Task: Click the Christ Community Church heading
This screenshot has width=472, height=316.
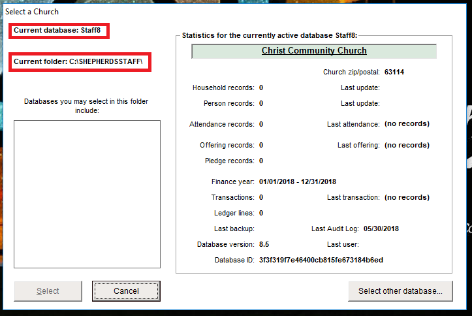Action: click(x=314, y=50)
